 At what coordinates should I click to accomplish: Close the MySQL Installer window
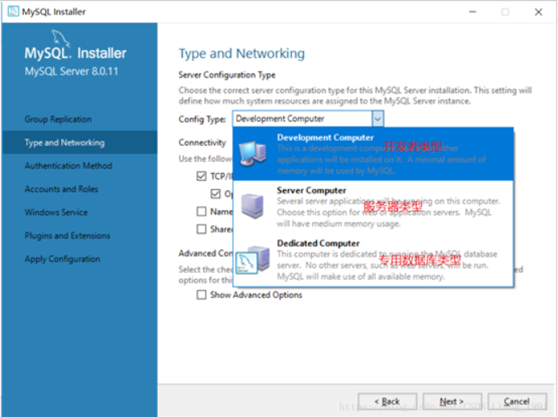pos(539,12)
